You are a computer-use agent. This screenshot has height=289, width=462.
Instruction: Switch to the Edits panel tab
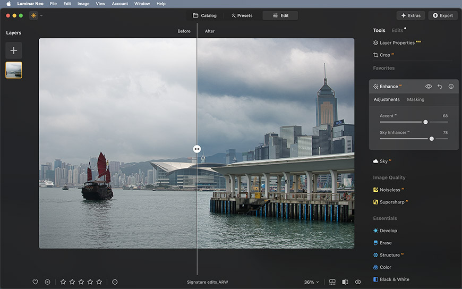click(397, 30)
